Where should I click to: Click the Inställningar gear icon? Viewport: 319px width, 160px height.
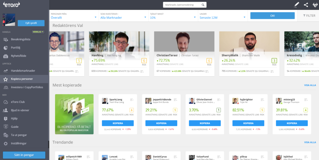6,143
